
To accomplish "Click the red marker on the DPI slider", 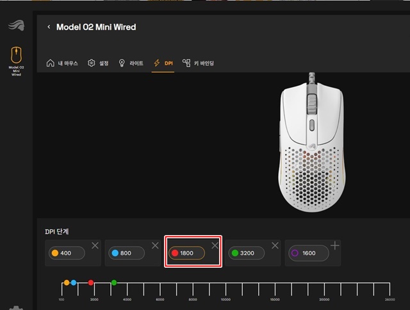I will click(91, 282).
